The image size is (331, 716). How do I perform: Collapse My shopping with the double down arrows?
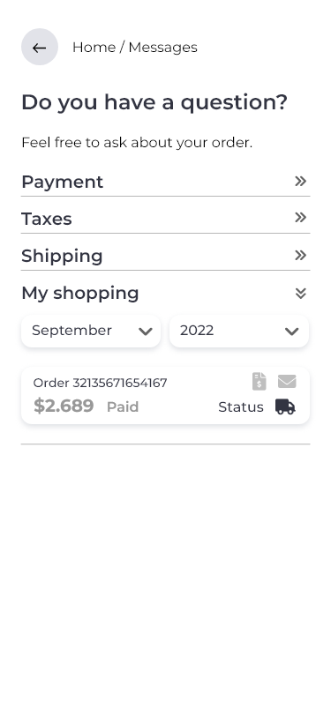coord(300,293)
